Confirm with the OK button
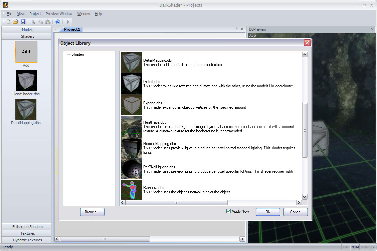Viewport: 377px width, 251px height. pyautogui.click(x=268, y=212)
